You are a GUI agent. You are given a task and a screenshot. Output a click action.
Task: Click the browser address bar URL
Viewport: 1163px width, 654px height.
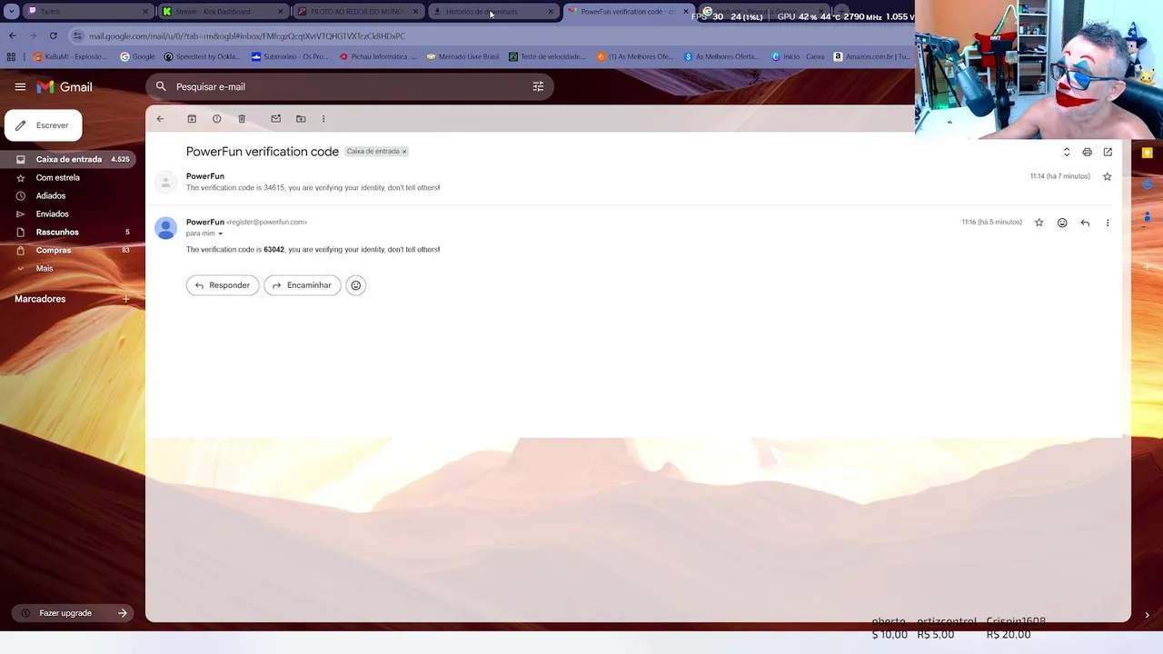click(x=247, y=36)
